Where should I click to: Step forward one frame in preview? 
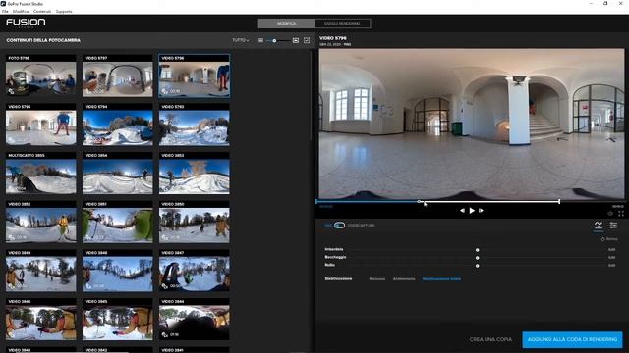(481, 211)
